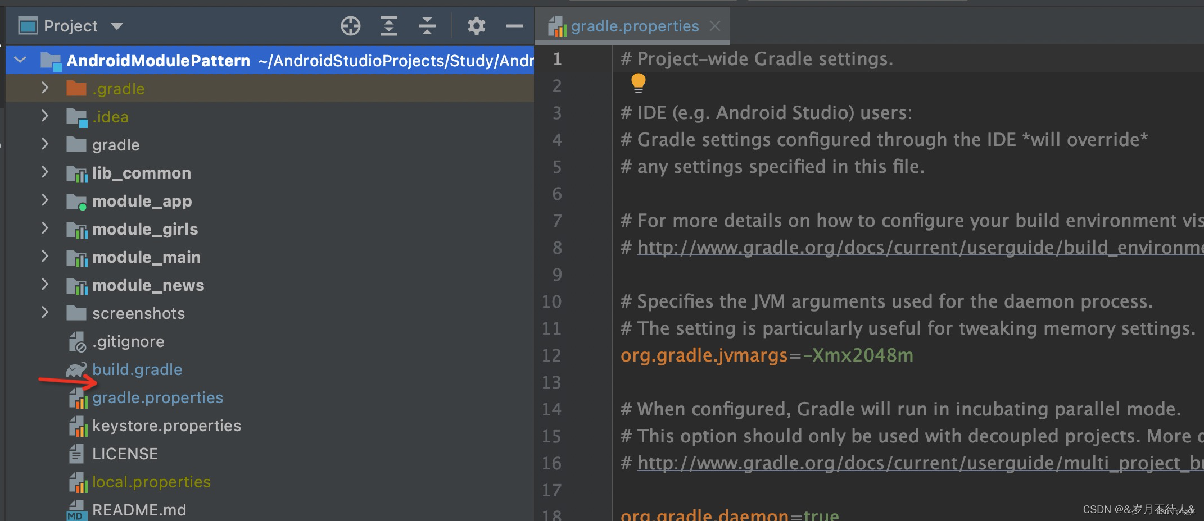The width and height of the screenshot is (1204, 521).
Task: Click the Expand All icon in Project toolbar
Action: (388, 26)
